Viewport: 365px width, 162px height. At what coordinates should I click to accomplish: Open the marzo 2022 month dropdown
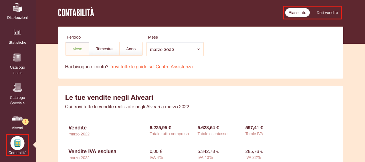point(175,49)
